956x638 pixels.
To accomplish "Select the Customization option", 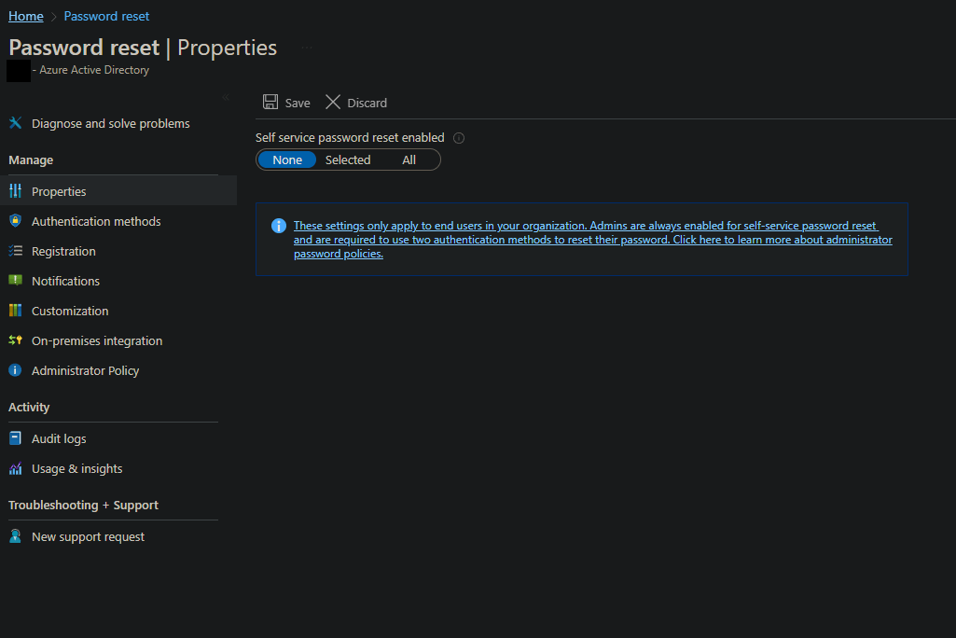I will pos(68,311).
